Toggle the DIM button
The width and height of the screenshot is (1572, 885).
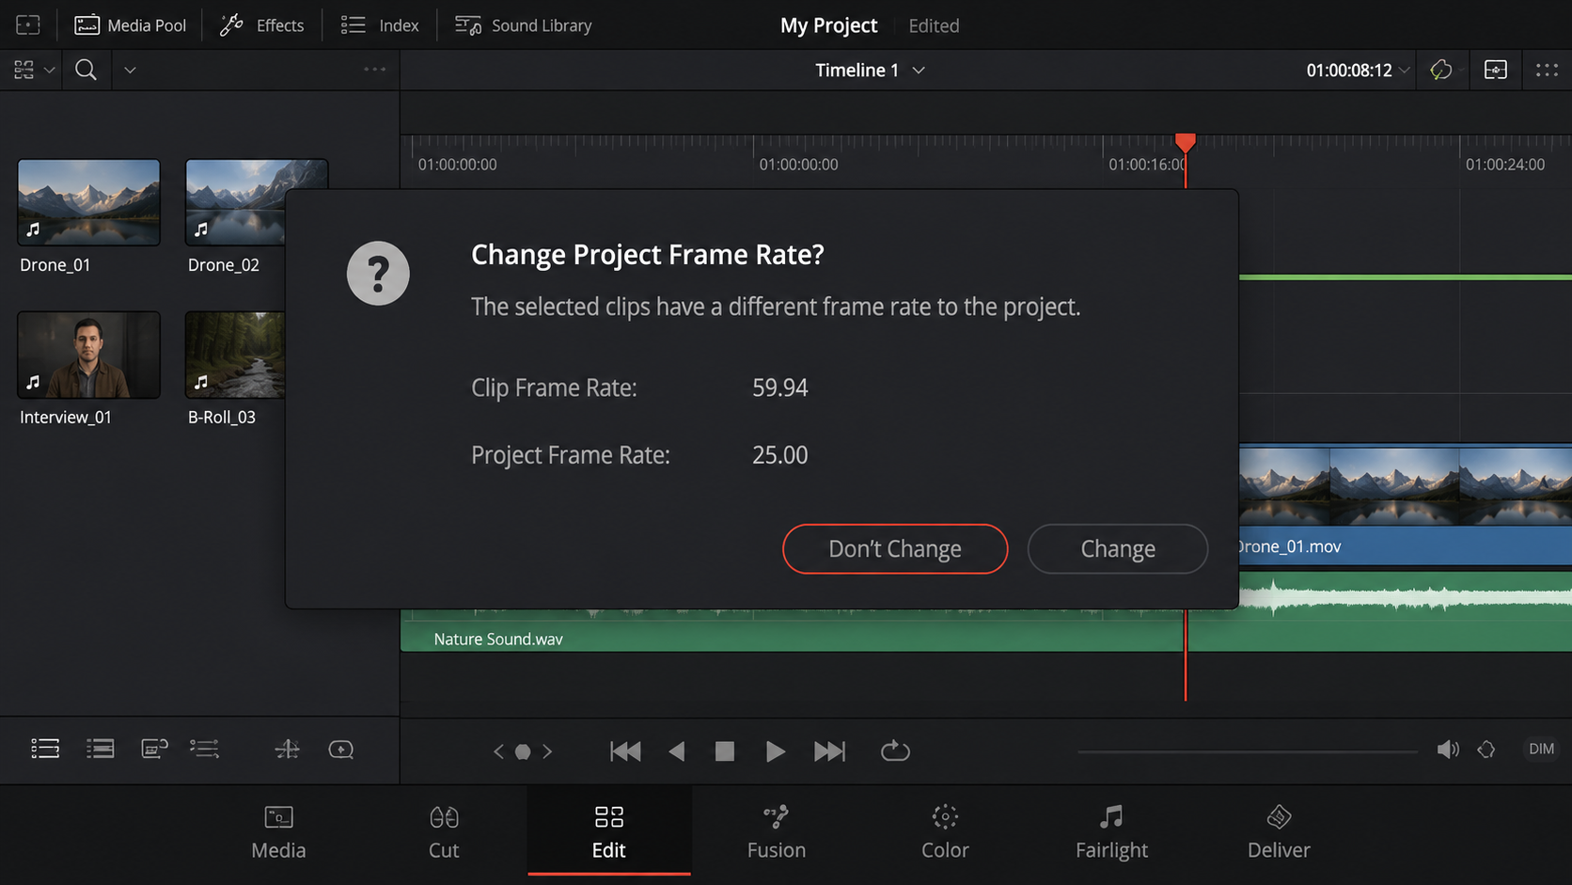[x=1542, y=749]
